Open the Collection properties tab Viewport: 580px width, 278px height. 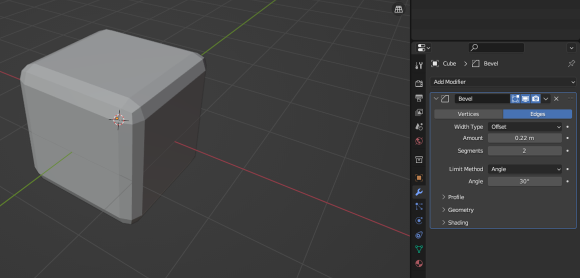tap(419, 159)
